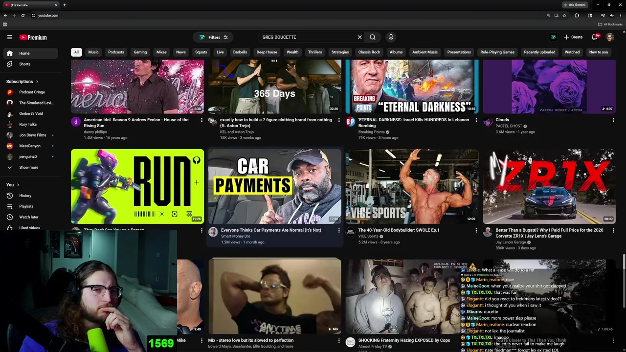Viewport: 626px width, 352px height.
Task: Select the All filter chip
Action: [x=76, y=52]
